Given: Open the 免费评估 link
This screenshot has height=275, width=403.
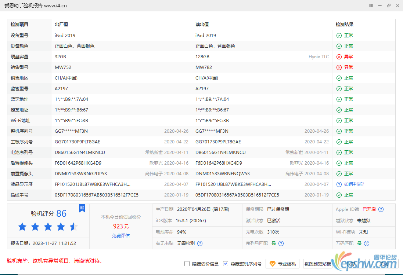Looking at the screenshot, I should (121, 235).
